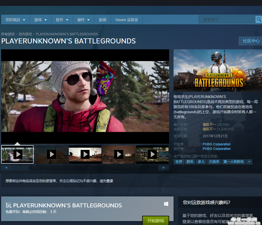The image size is (262, 225).
Task: Add a tag with the plus button
Action: [x=249, y=162]
